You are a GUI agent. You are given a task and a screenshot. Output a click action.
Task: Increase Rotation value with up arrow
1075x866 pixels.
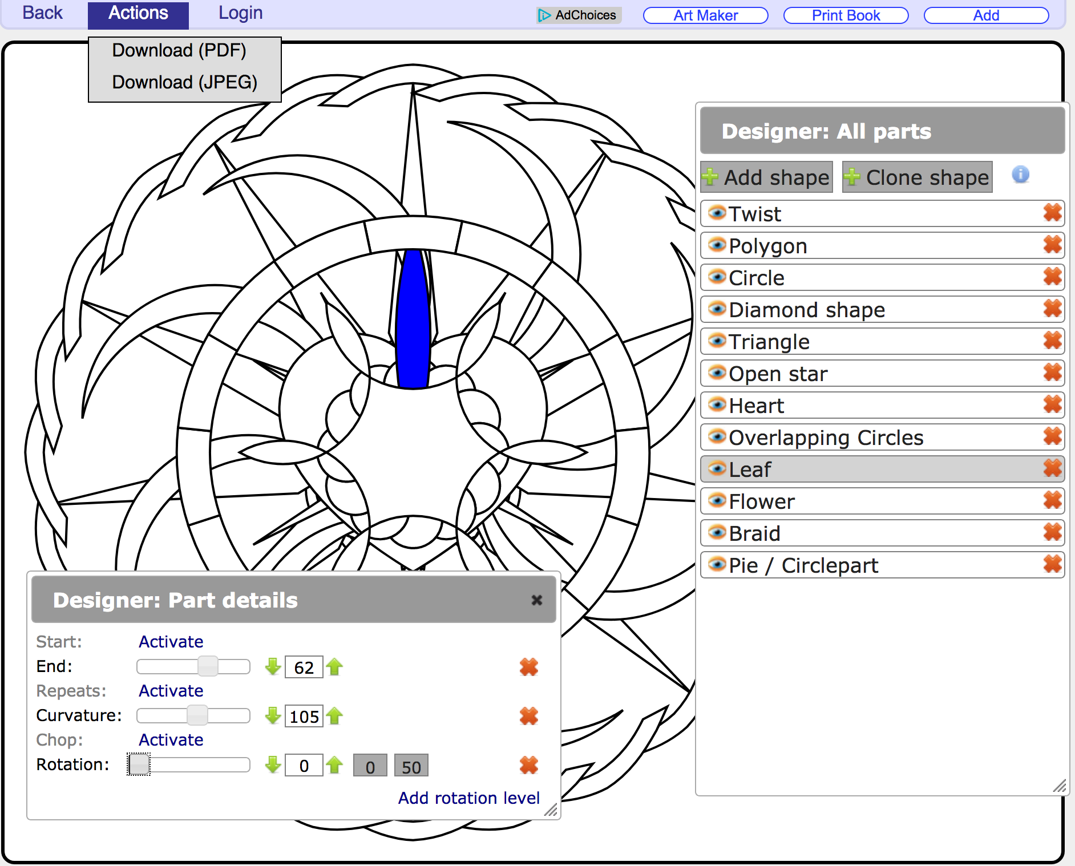(335, 764)
